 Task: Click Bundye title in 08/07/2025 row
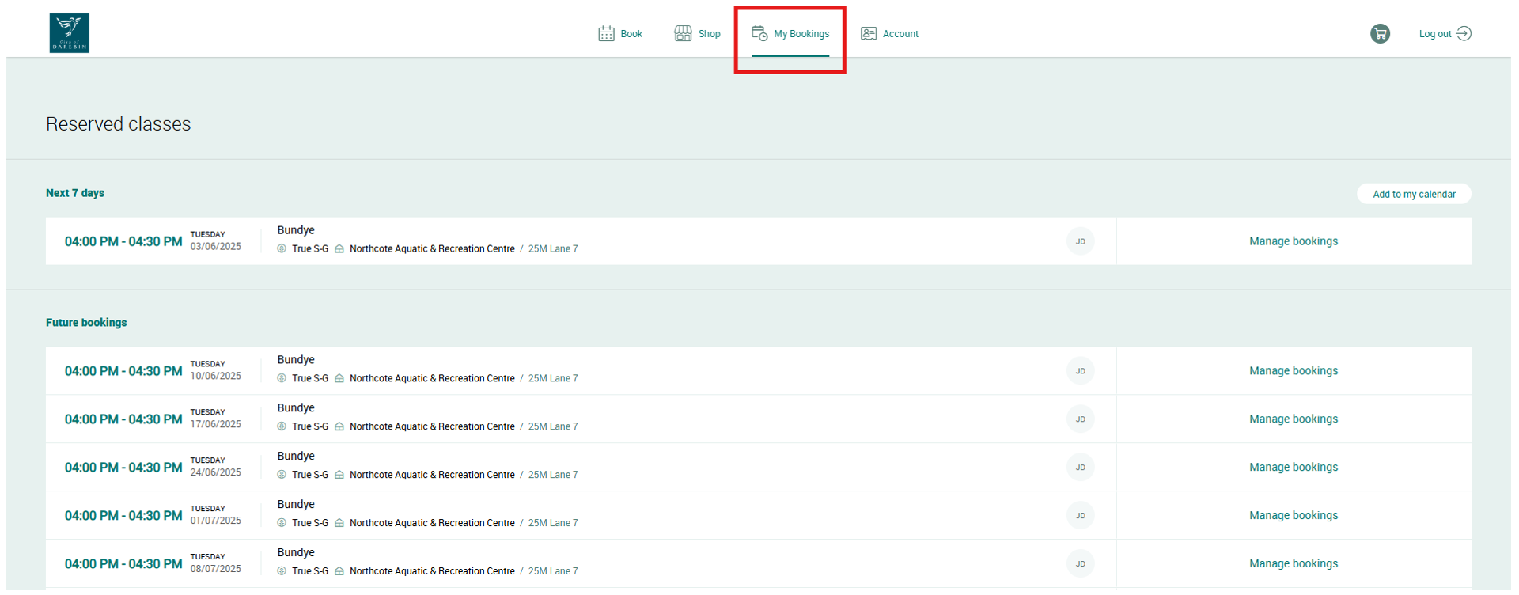coord(296,552)
